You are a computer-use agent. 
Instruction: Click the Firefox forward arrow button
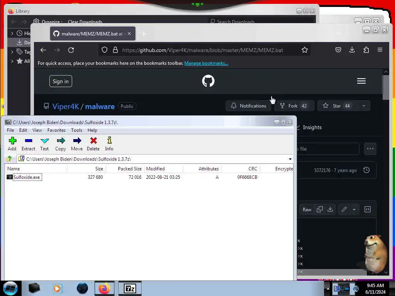[x=57, y=50]
